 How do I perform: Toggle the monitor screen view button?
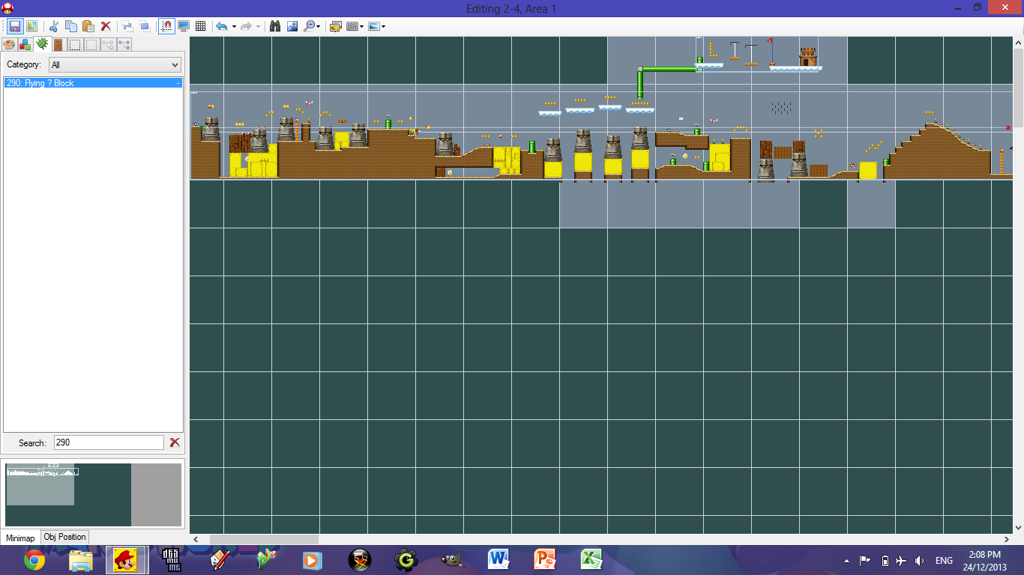(x=184, y=26)
